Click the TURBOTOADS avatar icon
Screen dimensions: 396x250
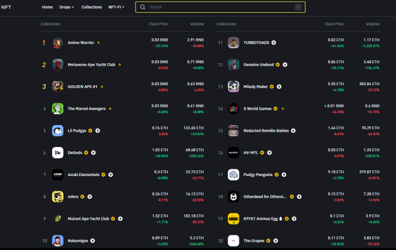pos(233,43)
